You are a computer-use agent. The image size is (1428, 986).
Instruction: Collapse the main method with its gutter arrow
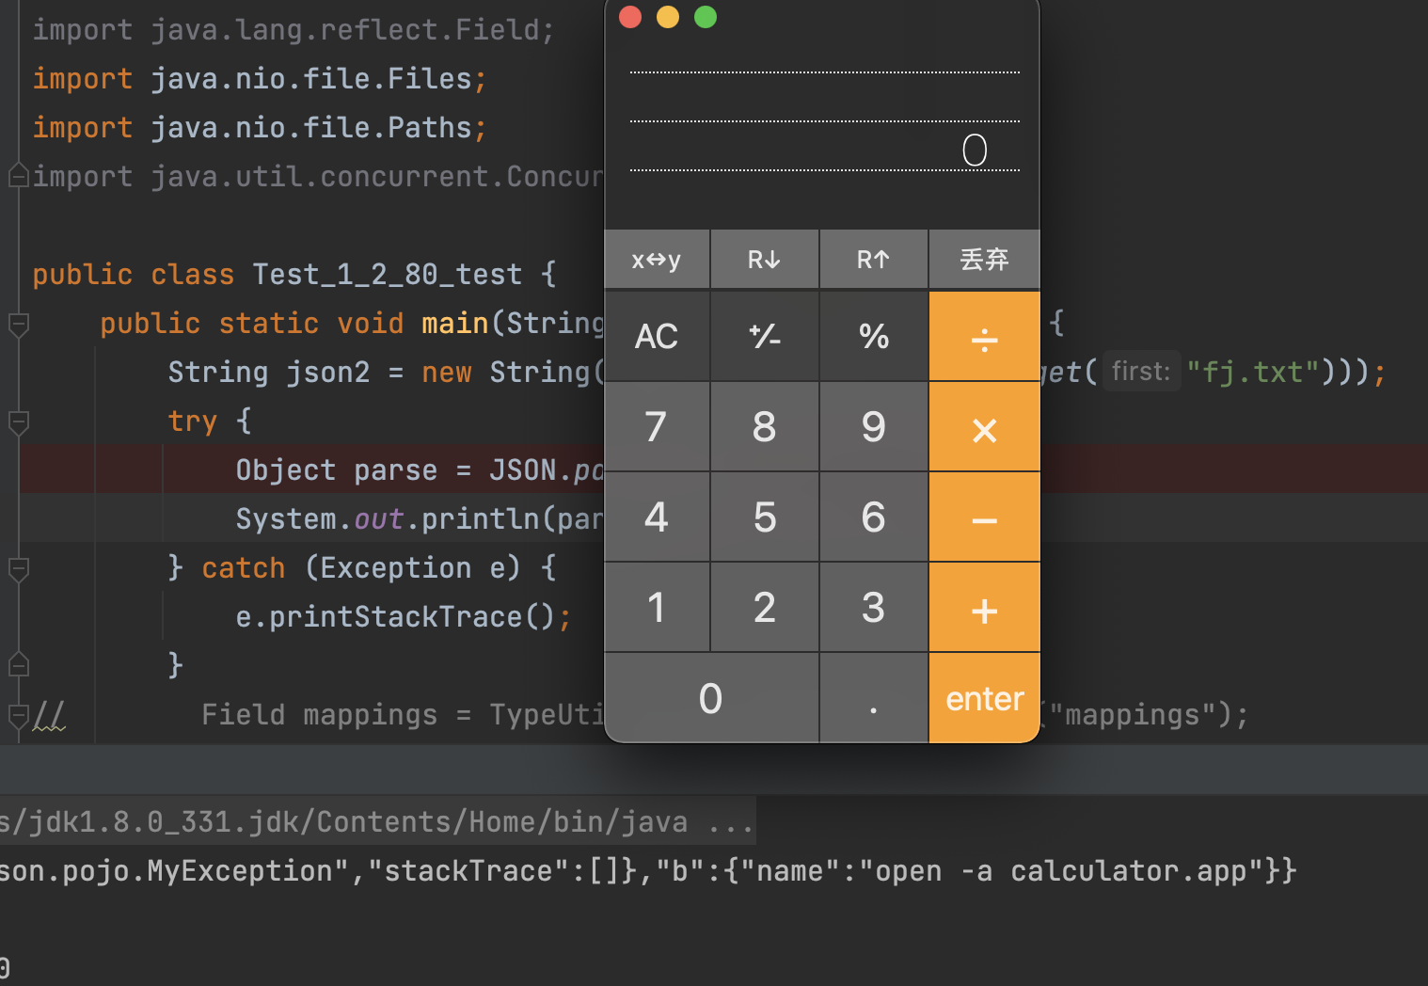coord(18,324)
